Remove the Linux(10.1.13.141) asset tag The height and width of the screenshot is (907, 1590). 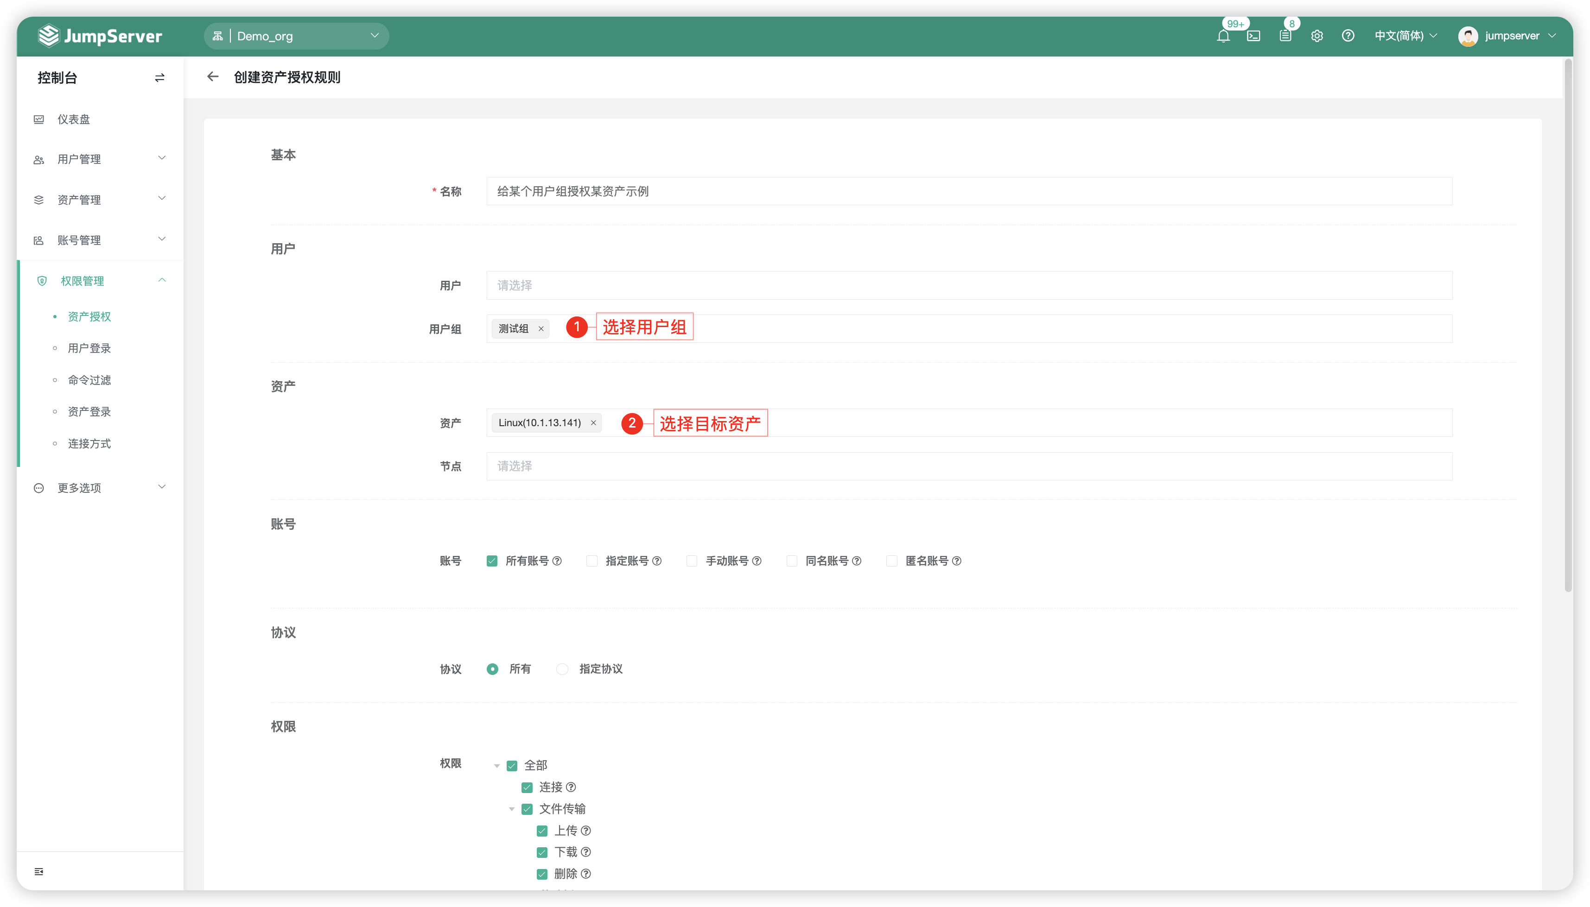pos(593,423)
